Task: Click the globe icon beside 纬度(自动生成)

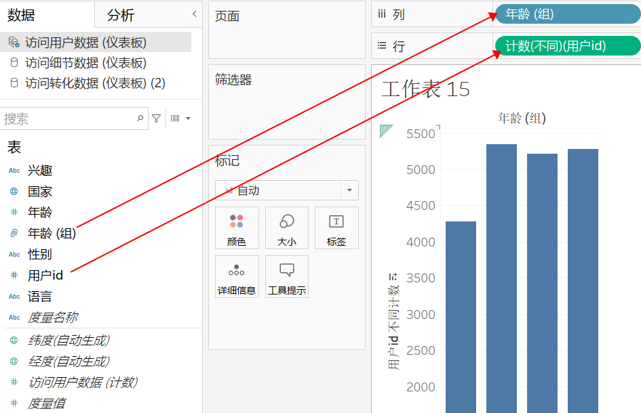Action: (14, 340)
